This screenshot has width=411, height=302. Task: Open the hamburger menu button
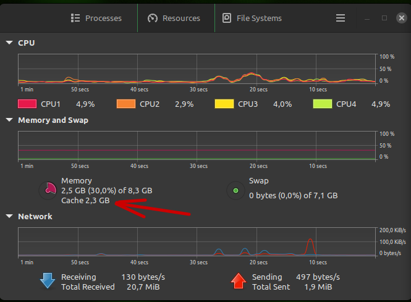(x=340, y=18)
